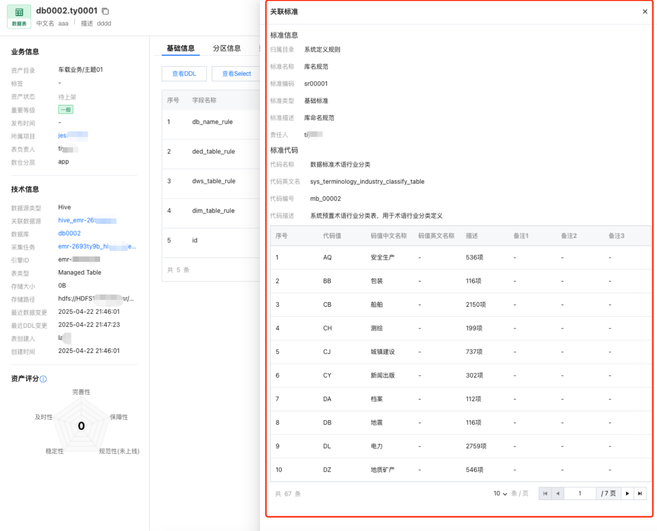Switch to the 分区信息 tab
This screenshot has height=531, width=657.
pyautogui.click(x=227, y=48)
